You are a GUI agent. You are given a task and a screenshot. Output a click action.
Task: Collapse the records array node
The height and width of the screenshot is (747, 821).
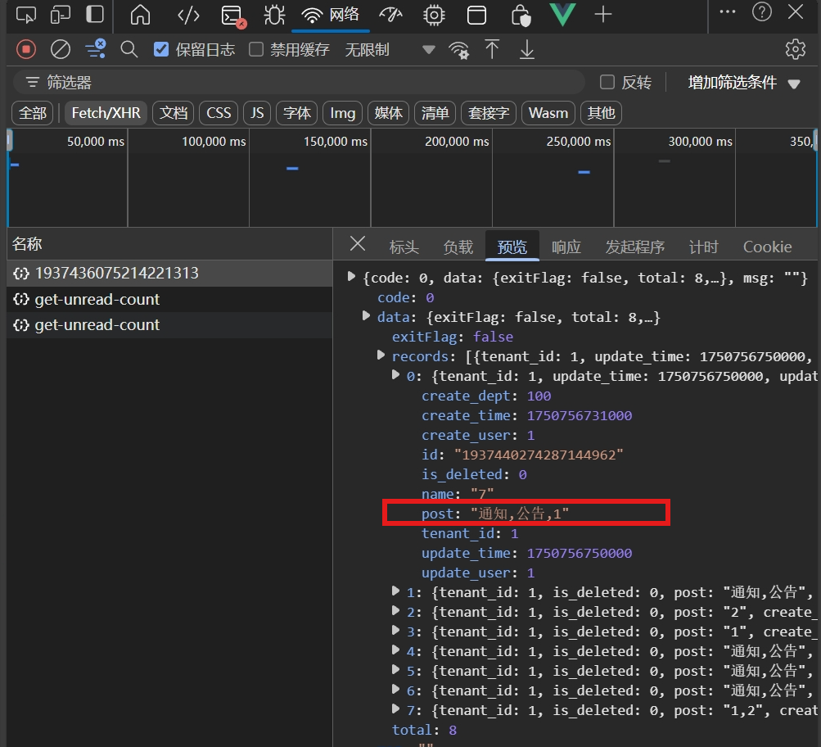[x=381, y=355]
